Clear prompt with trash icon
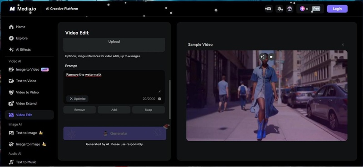 coord(159,98)
